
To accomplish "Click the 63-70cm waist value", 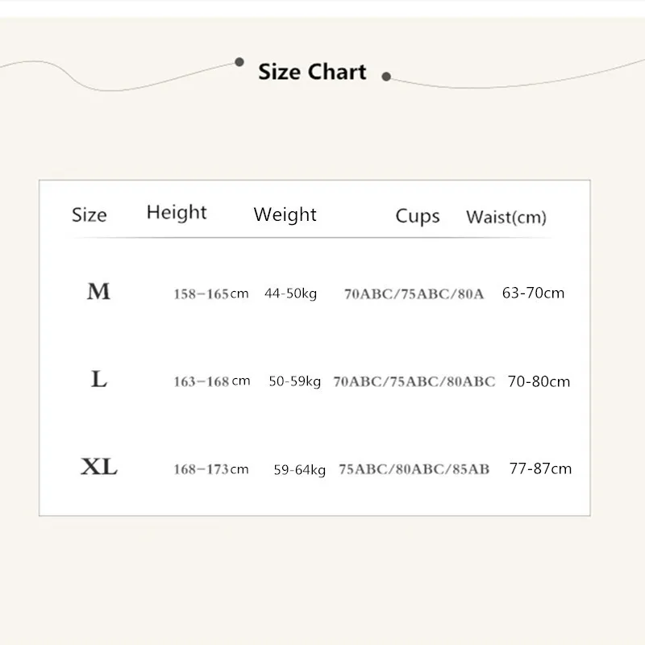I will coord(533,293).
